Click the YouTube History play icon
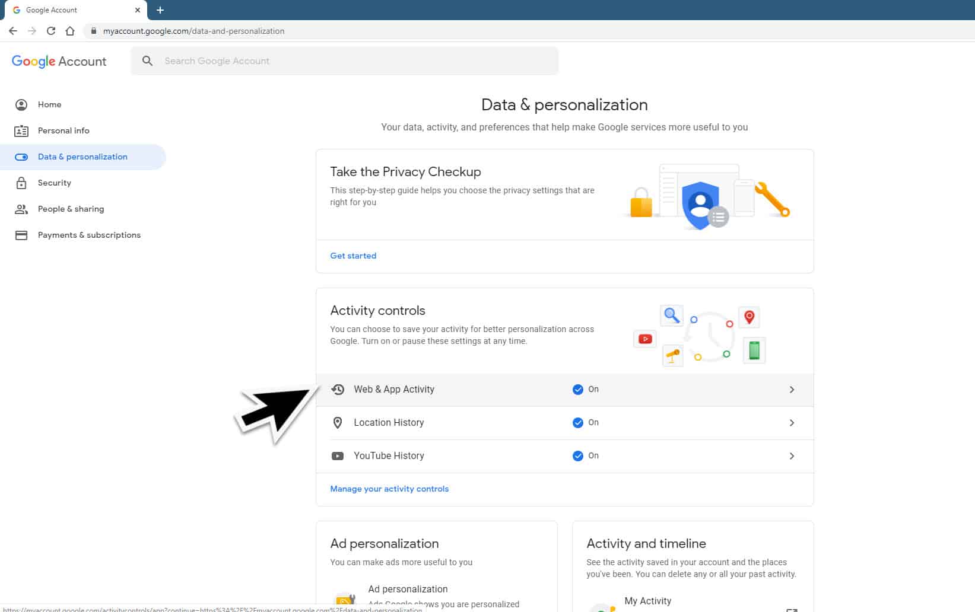Image resolution: width=975 pixels, height=612 pixels. point(338,455)
